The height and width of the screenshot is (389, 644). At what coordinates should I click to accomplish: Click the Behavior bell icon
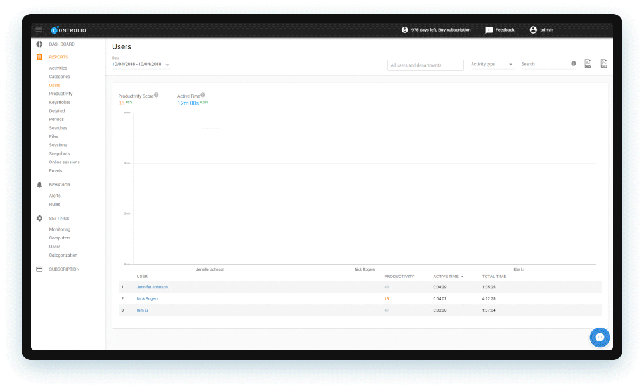point(39,185)
